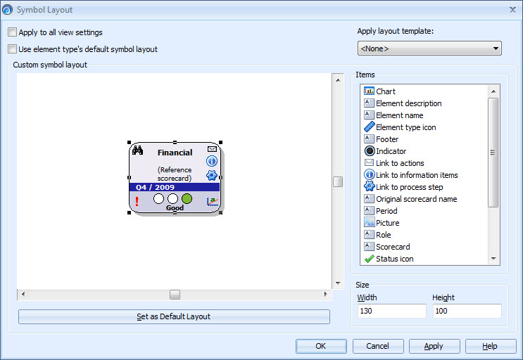The width and height of the screenshot is (523, 360).
Task: Pick the Element type icon ruler icon
Action: tap(369, 127)
